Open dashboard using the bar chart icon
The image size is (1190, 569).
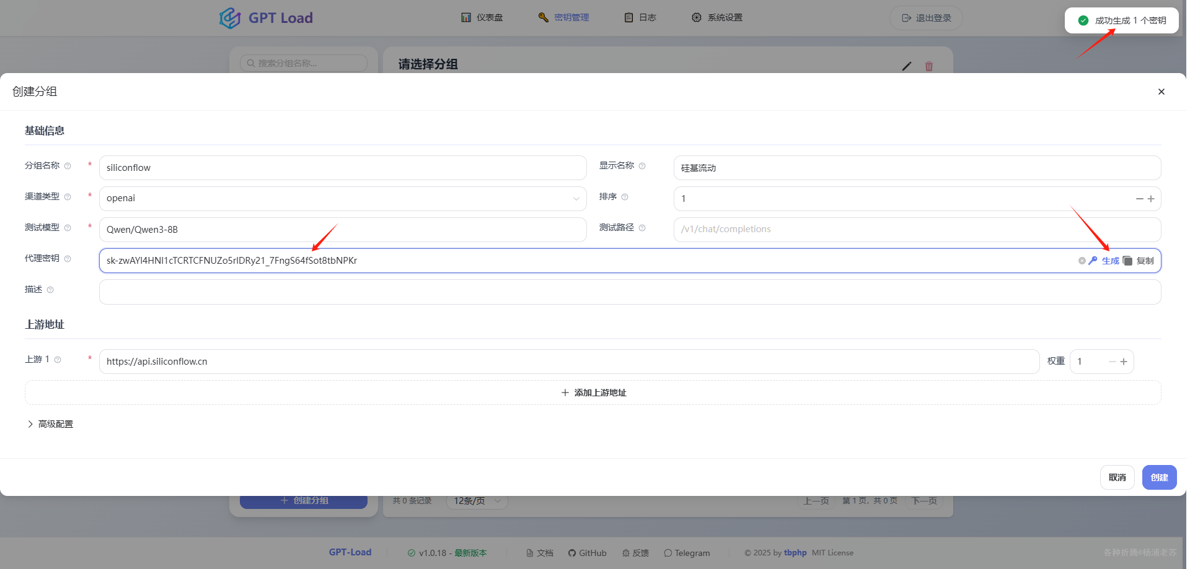click(x=466, y=17)
